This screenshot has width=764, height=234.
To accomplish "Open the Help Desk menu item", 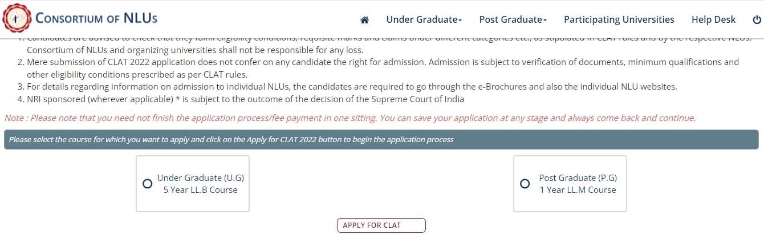I will tap(713, 19).
